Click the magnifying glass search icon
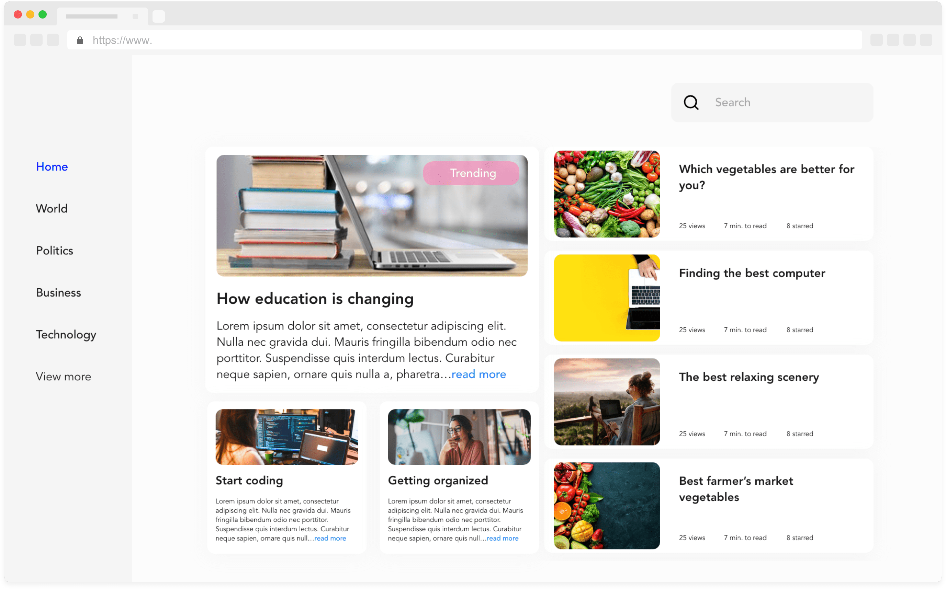The image size is (946, 589). [691, 102]
